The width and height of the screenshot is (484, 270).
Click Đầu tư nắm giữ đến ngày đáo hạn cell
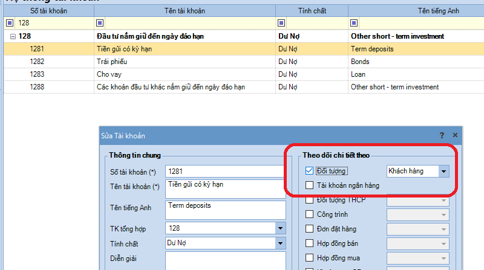tap(185, 36)
